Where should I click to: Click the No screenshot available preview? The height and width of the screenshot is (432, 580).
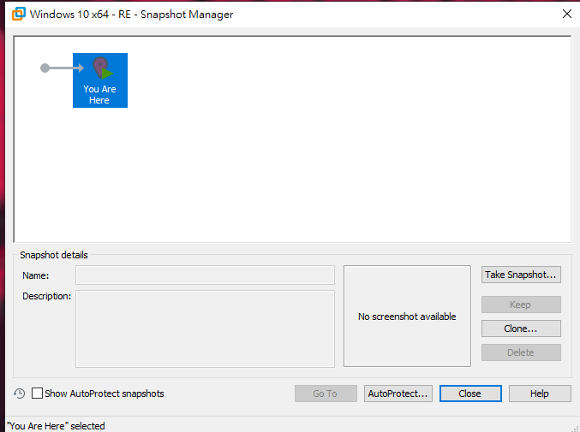pos(407,317)
